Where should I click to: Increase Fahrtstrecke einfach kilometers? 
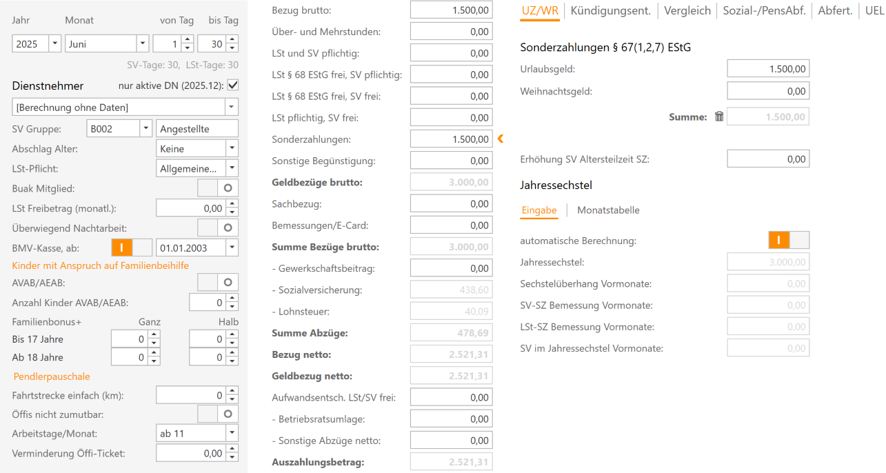point(232,392)
